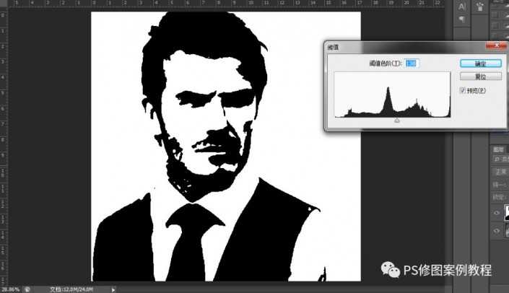The image size is (509, 293).
Task: Hide the top layer using eye icon
Action: click(x=497, y=214)
